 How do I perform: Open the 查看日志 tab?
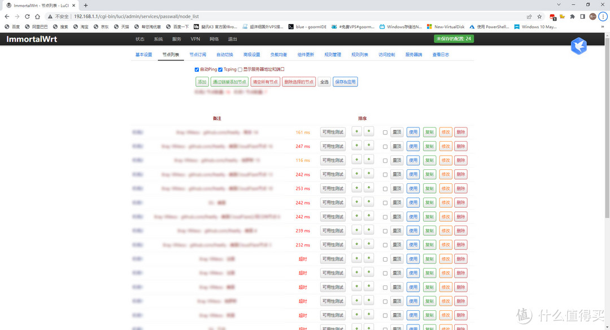441,55
